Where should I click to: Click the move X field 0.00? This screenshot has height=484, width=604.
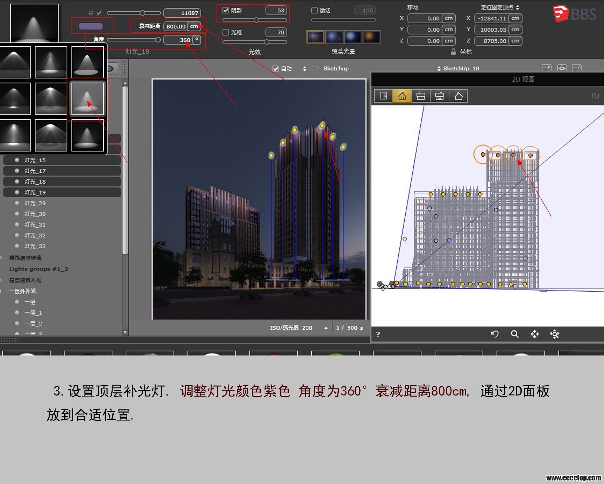[x=425, y=18]
